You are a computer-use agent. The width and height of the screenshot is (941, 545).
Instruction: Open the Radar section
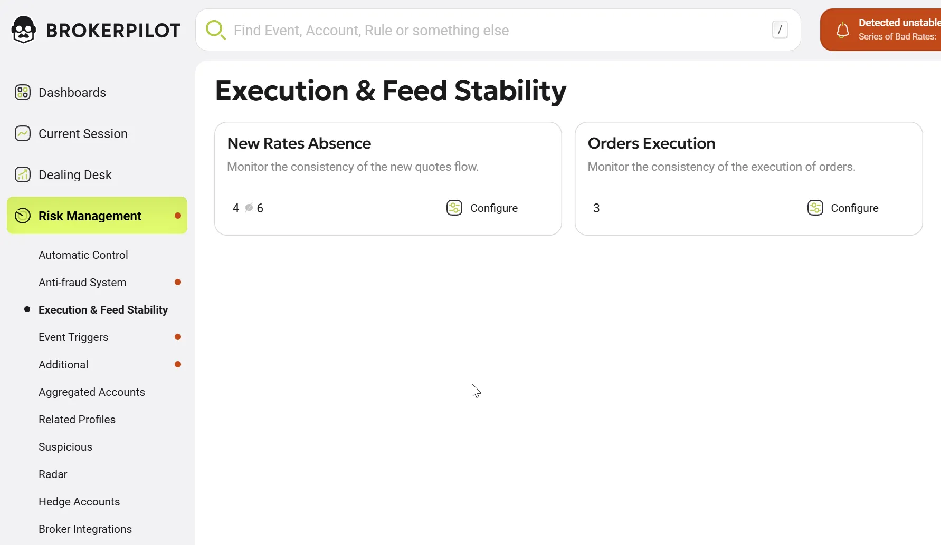[53, 474]
